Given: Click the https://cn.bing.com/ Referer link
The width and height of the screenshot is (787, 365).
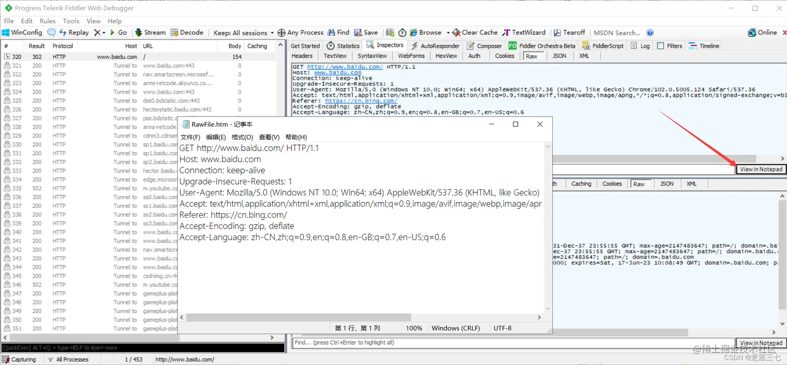Looking at the screenshot, I should coord(361,101).
